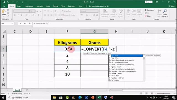Select 'g' - Gram from autocomplete list
The height and width of the screenshot is (100, 177).
[126, 56]
